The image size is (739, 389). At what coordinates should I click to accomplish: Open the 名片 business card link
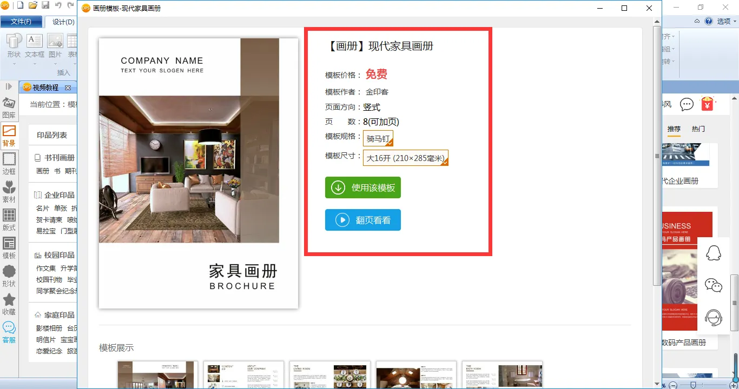point(43,208)
